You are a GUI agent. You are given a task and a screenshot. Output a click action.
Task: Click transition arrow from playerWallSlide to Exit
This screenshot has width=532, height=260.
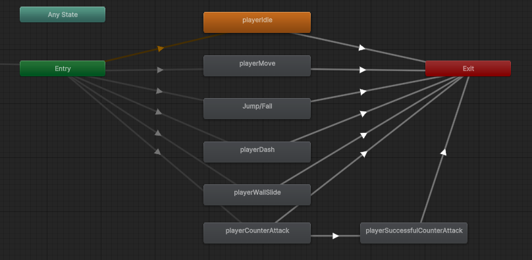[363, 135]
